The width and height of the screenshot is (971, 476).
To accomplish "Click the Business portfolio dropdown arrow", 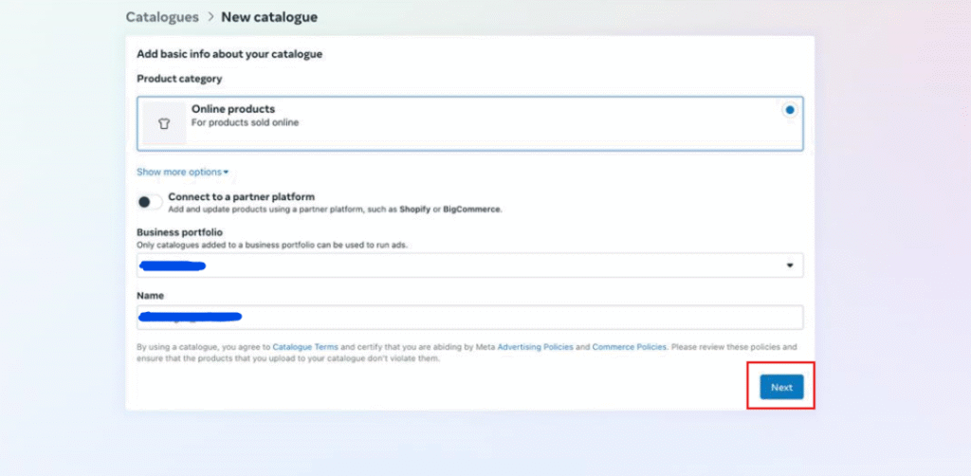I will click(x=789, y=265).
